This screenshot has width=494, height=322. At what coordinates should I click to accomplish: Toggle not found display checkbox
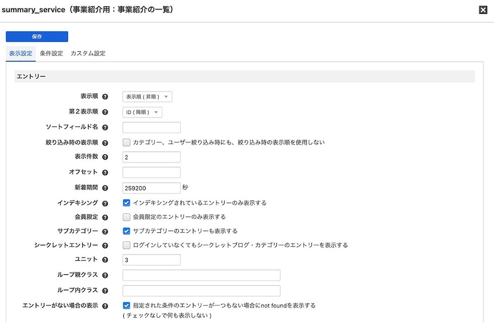tap(127, 305)
